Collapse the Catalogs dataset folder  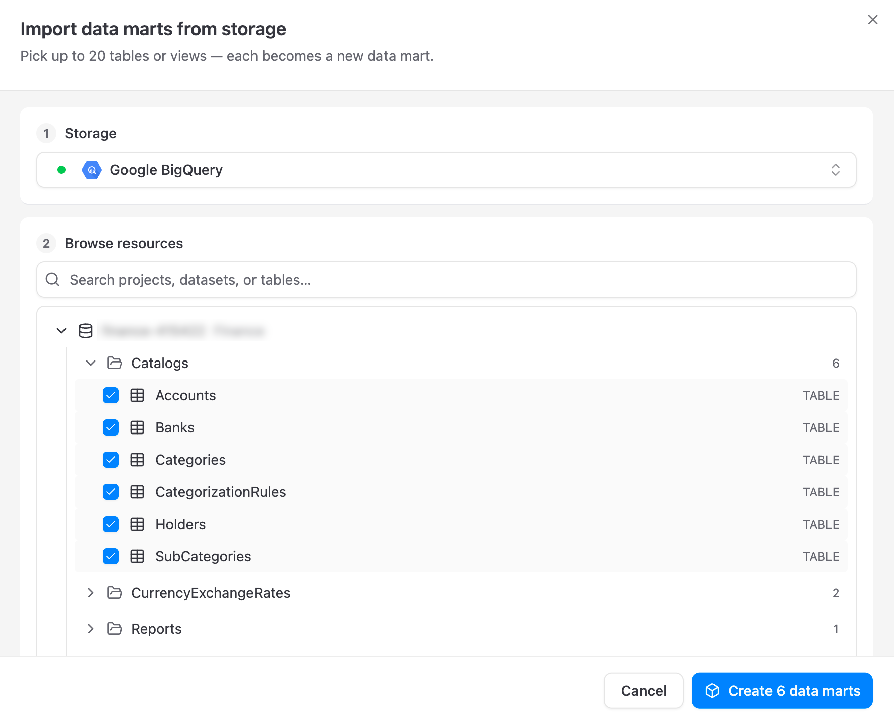pos(91,363)
